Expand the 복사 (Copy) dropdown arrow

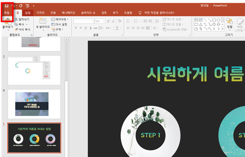click(x=27, y=25)
